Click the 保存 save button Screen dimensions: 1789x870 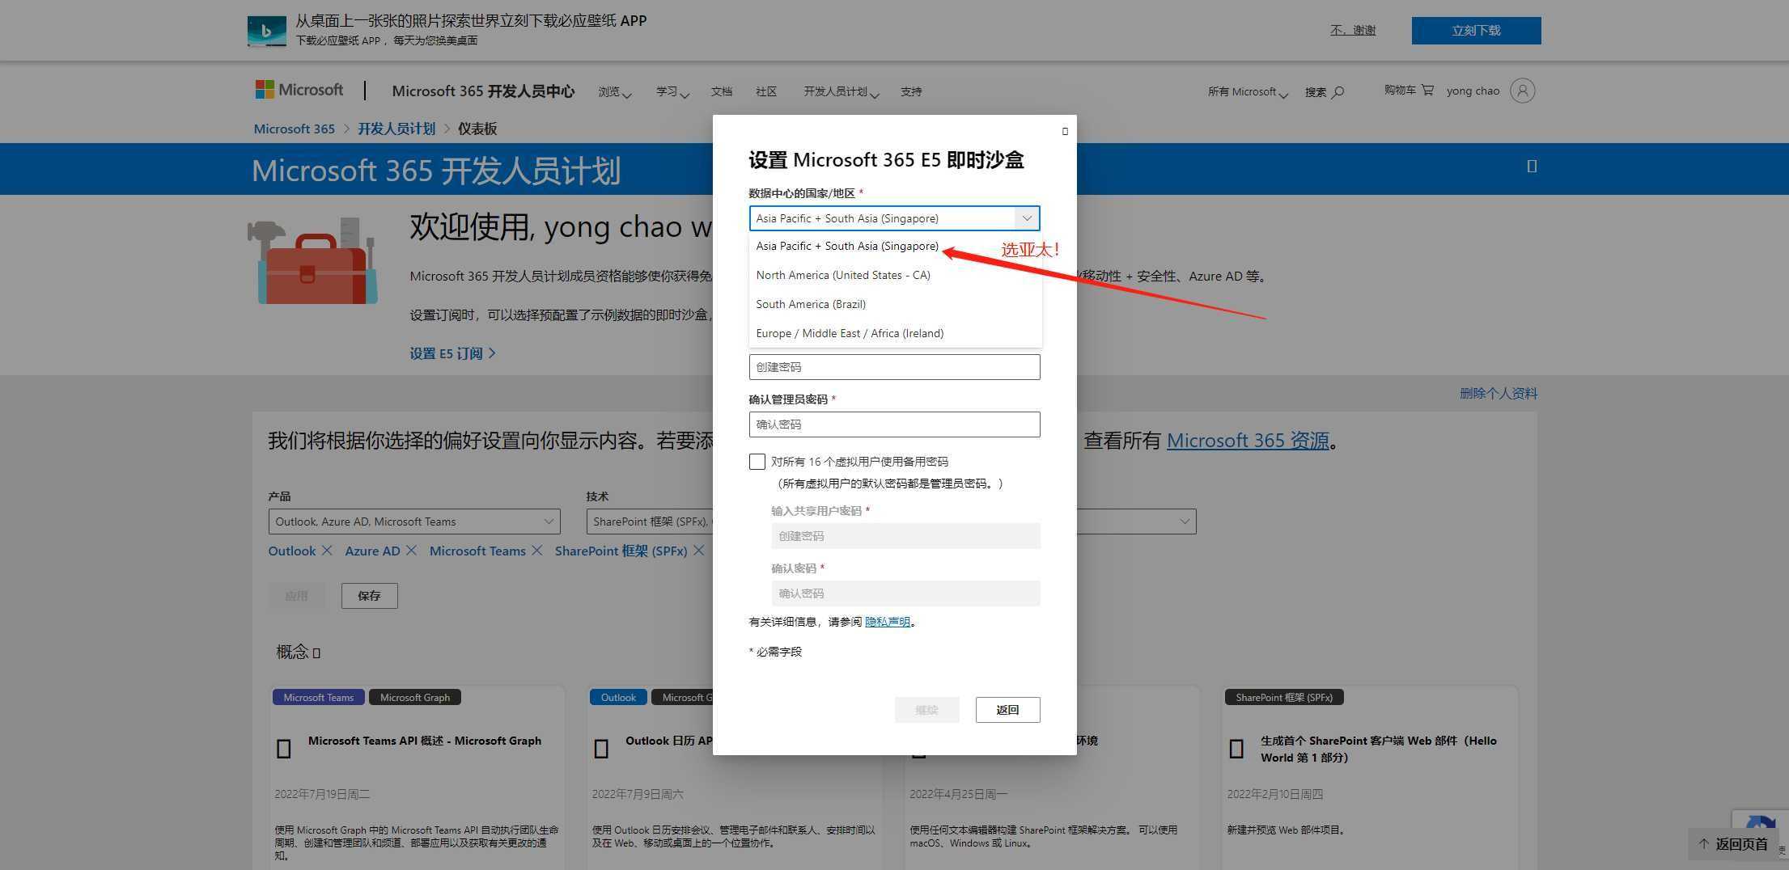click(369, 596)
